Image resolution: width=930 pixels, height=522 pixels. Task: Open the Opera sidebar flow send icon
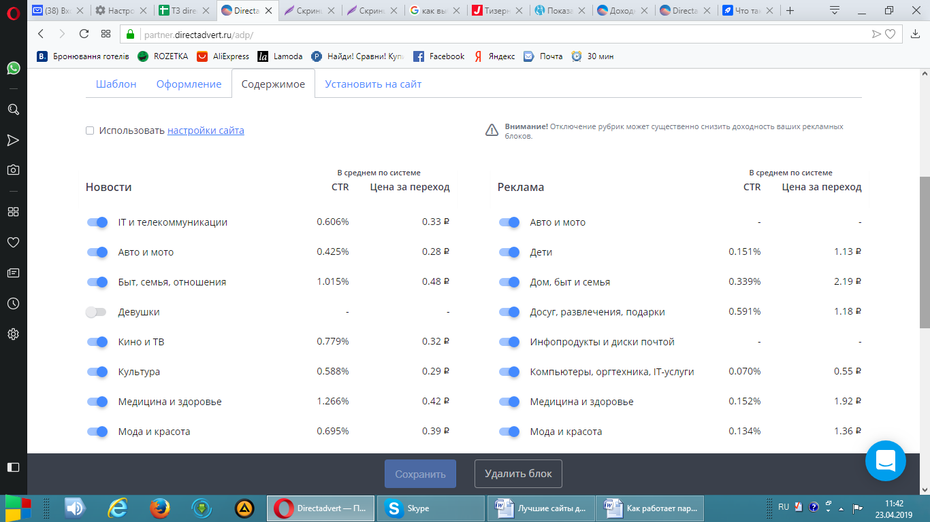coord(13,140)
